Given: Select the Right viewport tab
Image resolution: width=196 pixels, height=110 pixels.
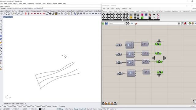Looking at the screenshot, I should point(22,104).
